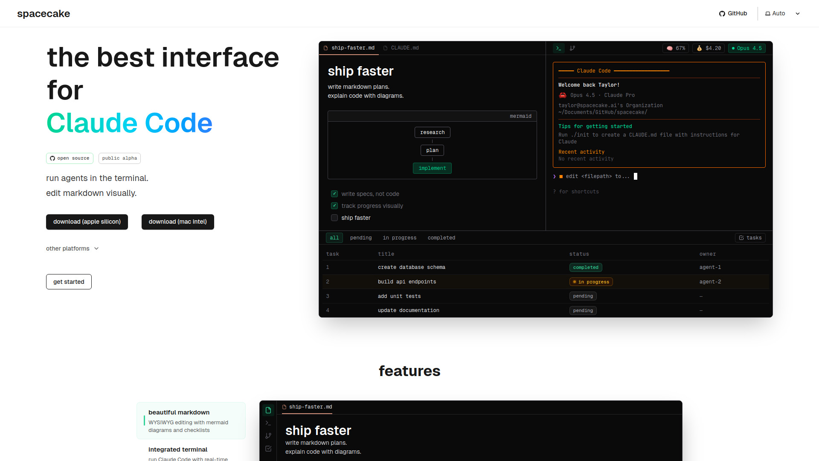Screen dimensions: 819x461
Task: Click the terminal icon in the top panel header
Action: point(558,48)
